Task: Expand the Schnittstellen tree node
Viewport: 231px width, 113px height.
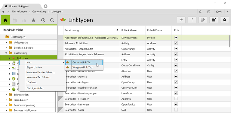Action: pyautogui.click(x=6, y=95)
